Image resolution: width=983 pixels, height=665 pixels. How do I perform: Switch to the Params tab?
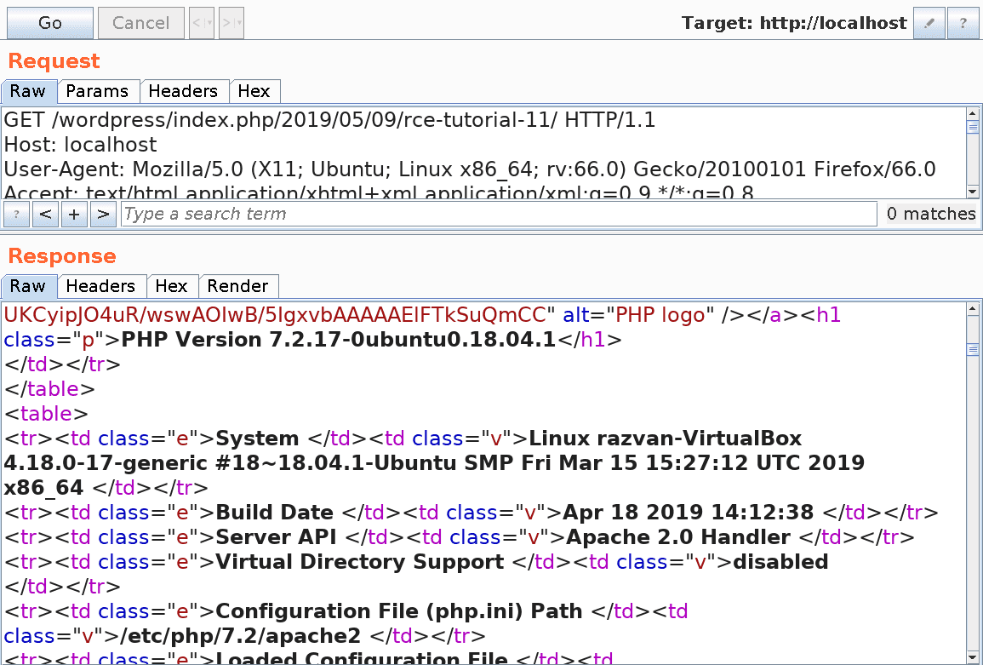(99, 91)
